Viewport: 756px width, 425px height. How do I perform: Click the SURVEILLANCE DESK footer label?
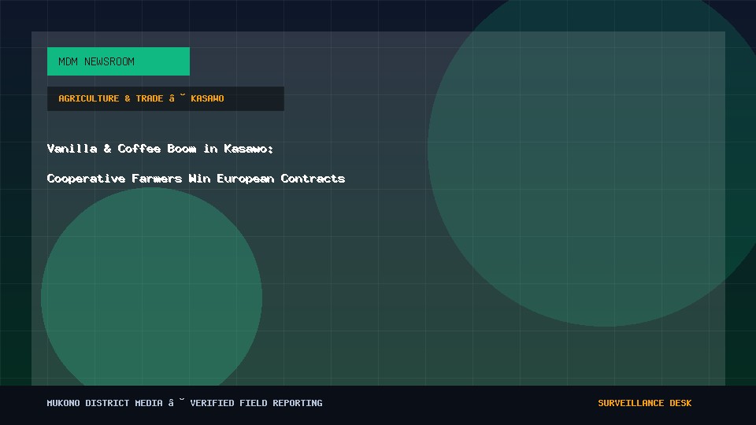pos(645,403)
